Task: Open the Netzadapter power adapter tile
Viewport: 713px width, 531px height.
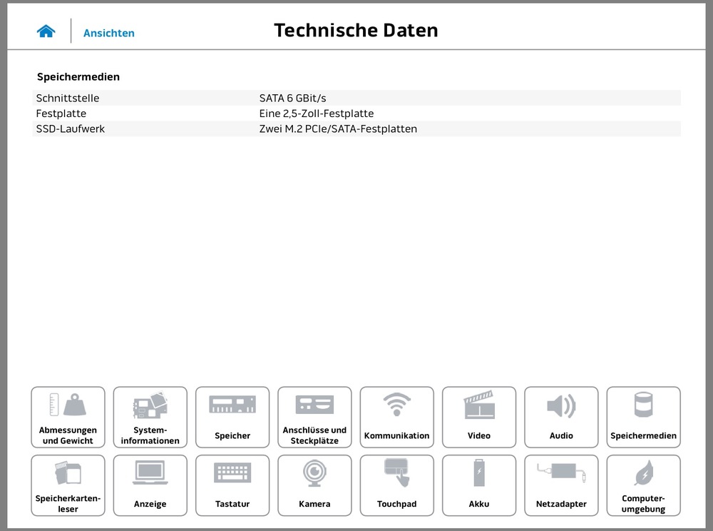Action: click(561, 485)
